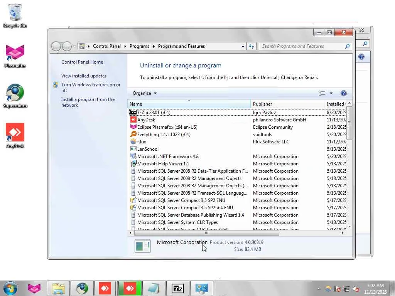Open Plasmafox from the taskbar
The height and width of the screenshot is (296, 395).
[34, 288]
